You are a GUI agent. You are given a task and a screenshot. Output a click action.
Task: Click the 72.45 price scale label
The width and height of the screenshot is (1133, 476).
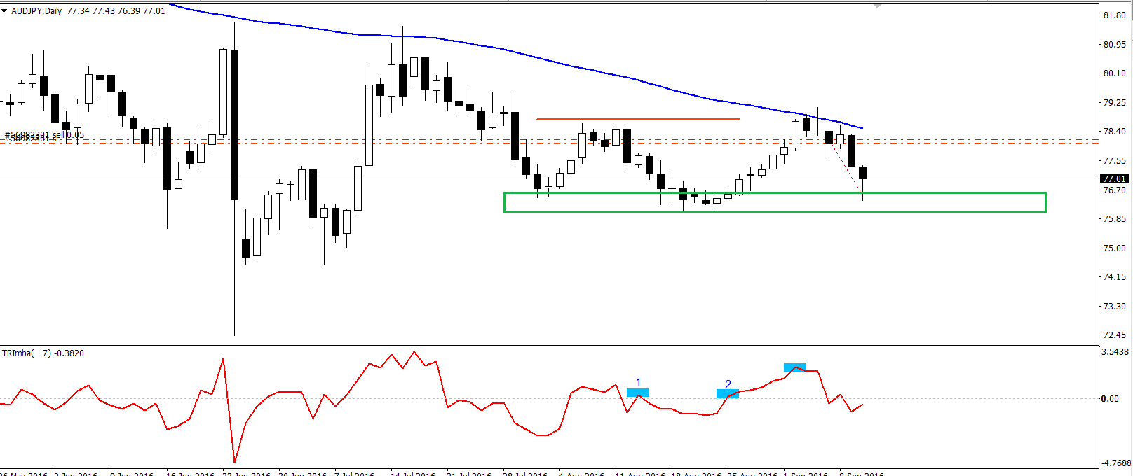click(1115, 335)
